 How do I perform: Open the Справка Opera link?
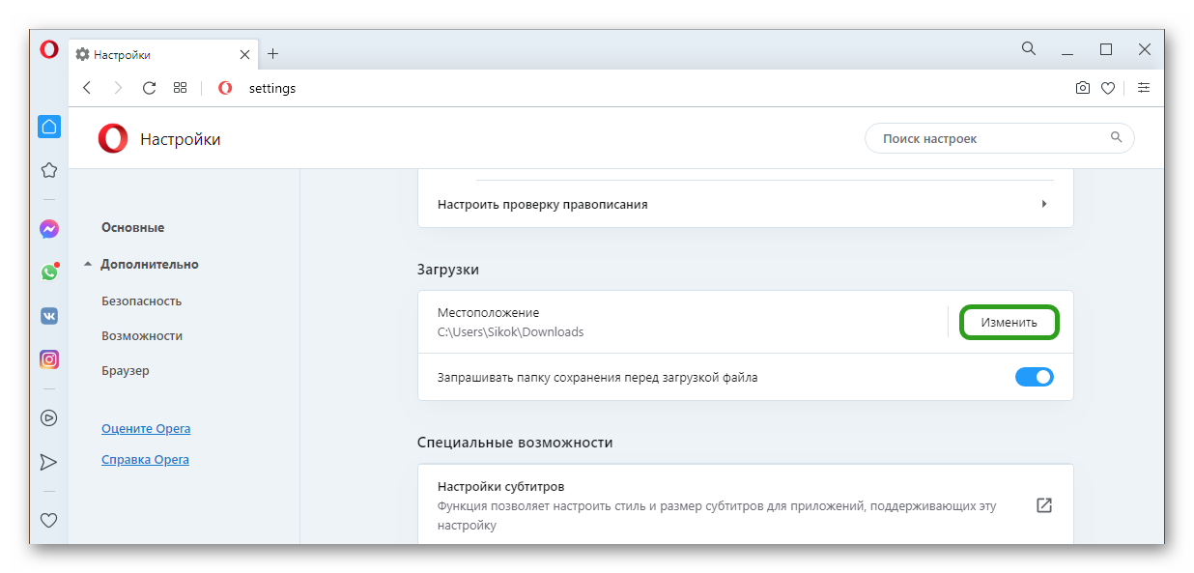click(145, 459)
